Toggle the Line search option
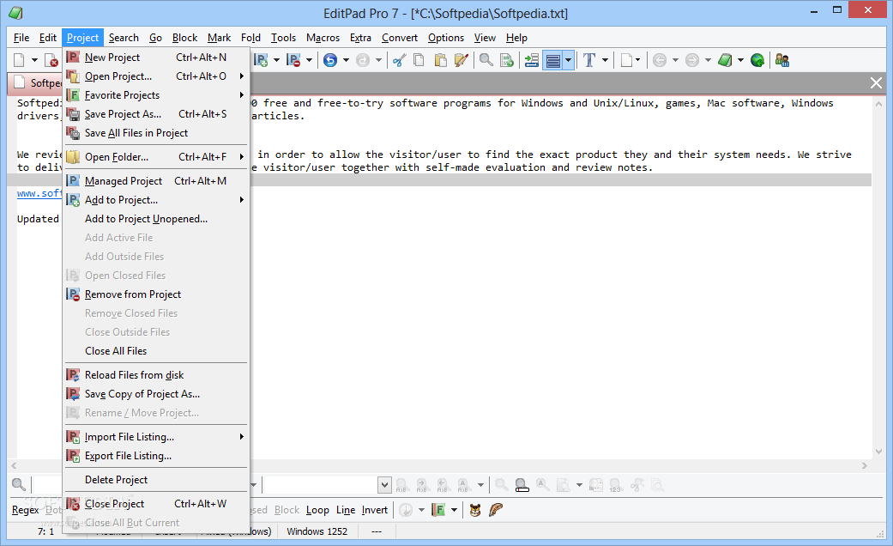 (346, 510)
